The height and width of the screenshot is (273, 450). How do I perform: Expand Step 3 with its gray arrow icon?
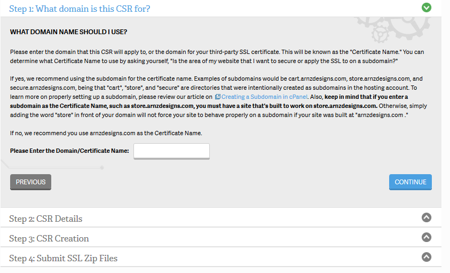click(426, 237)
